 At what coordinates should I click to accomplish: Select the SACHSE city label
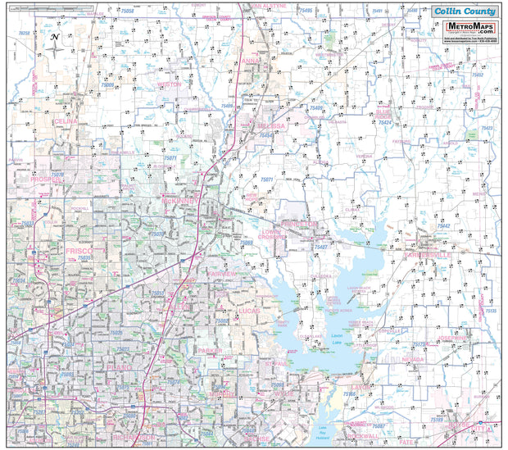[256, 439]
